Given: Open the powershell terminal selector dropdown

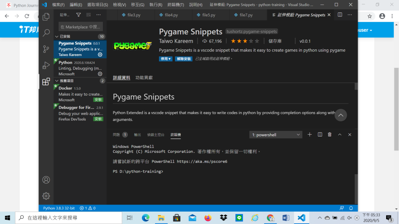Looking at the screenshot, I should pyautogui.click(x=276, y=135).
